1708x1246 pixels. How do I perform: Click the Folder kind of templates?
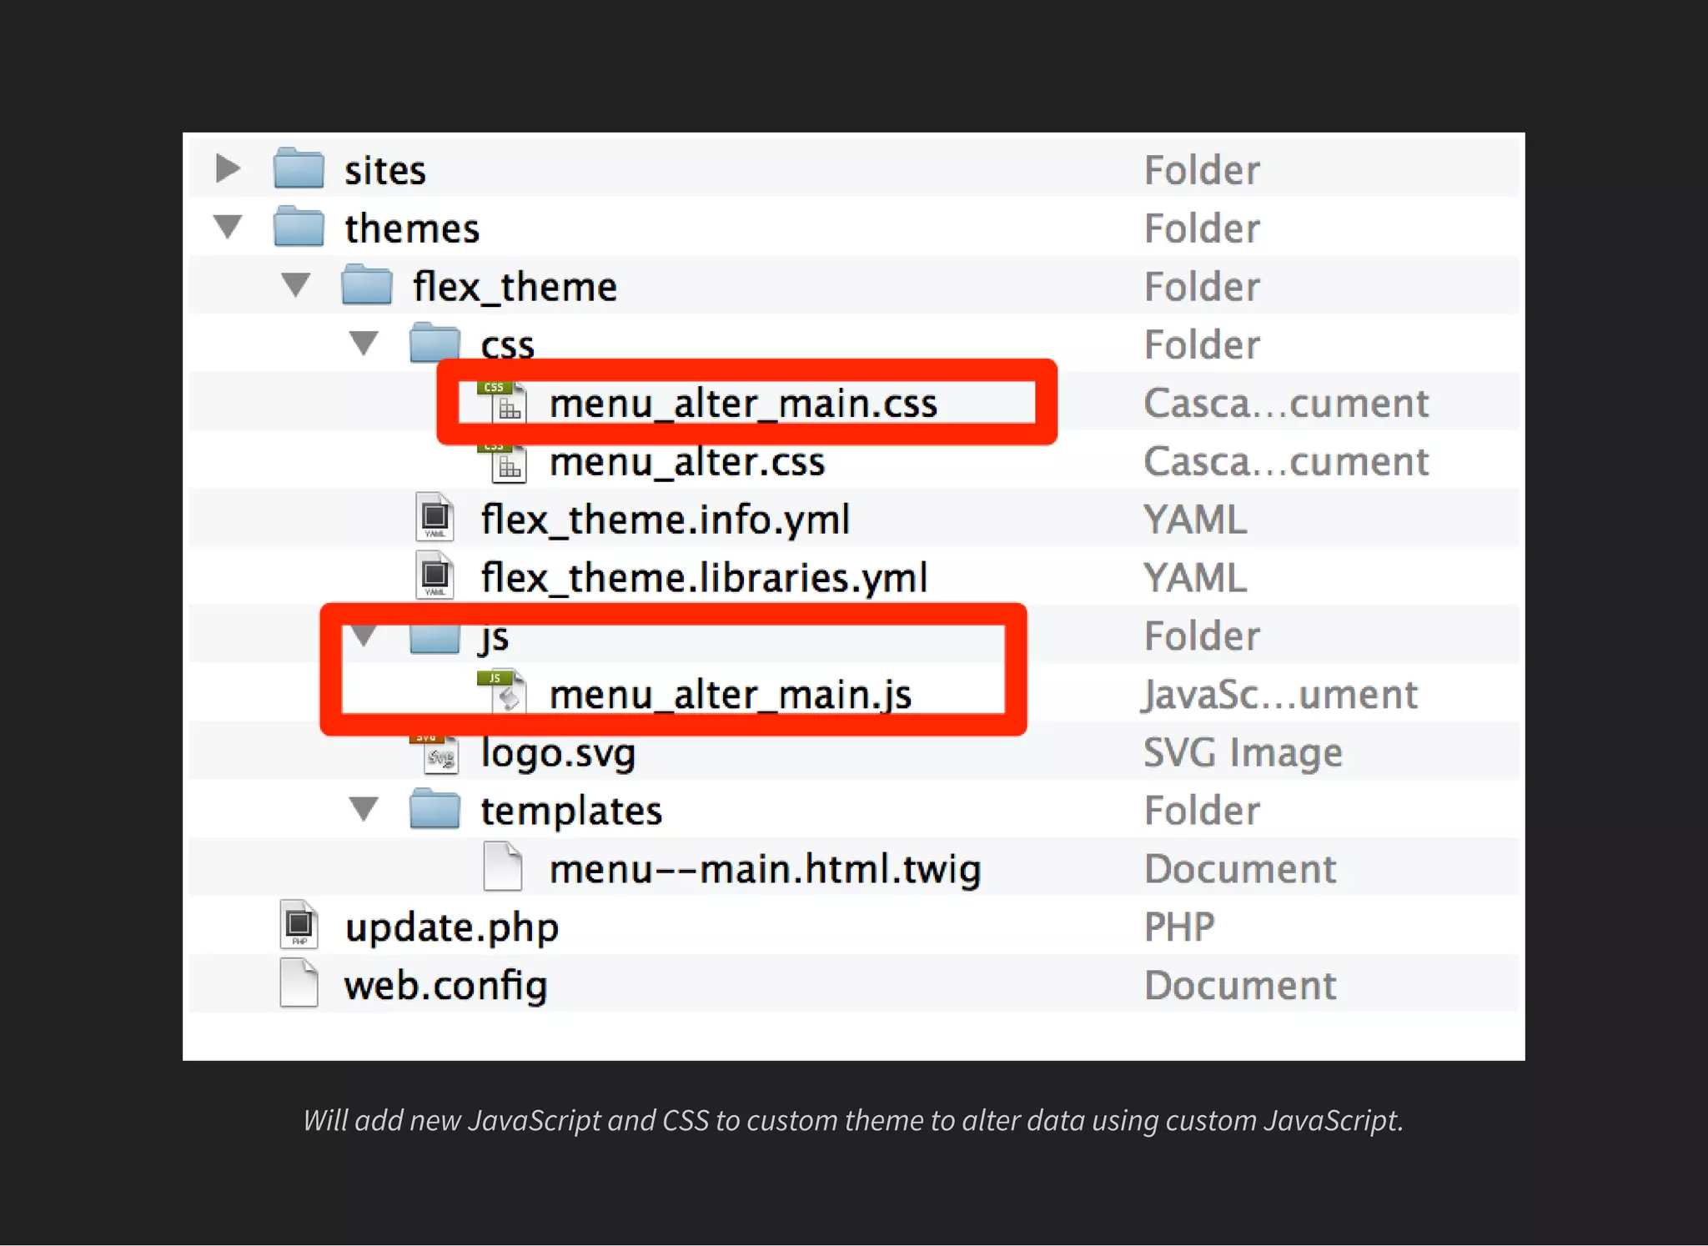coord(1202,811)
